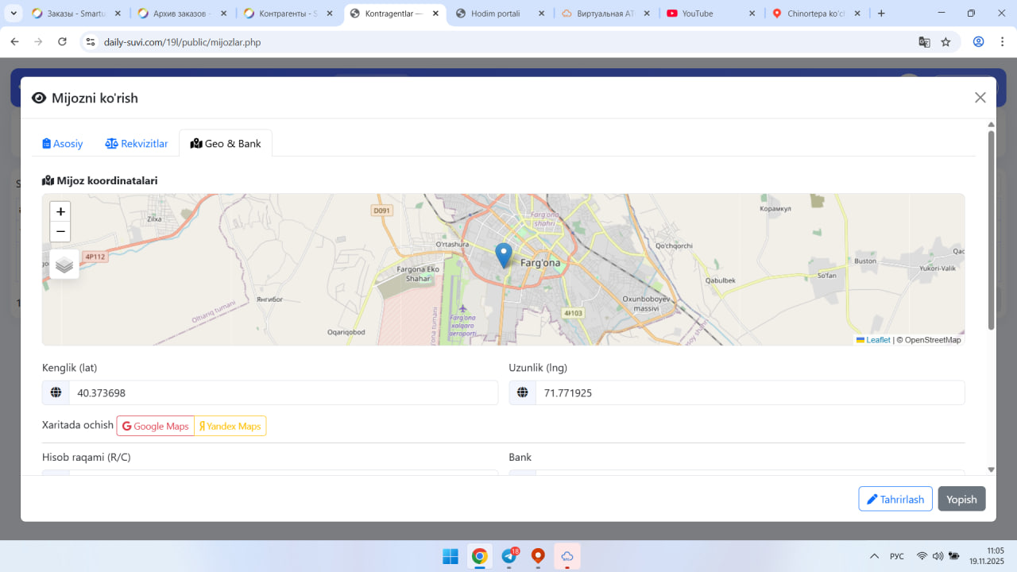Zoom out on the map

pos(60,232)
